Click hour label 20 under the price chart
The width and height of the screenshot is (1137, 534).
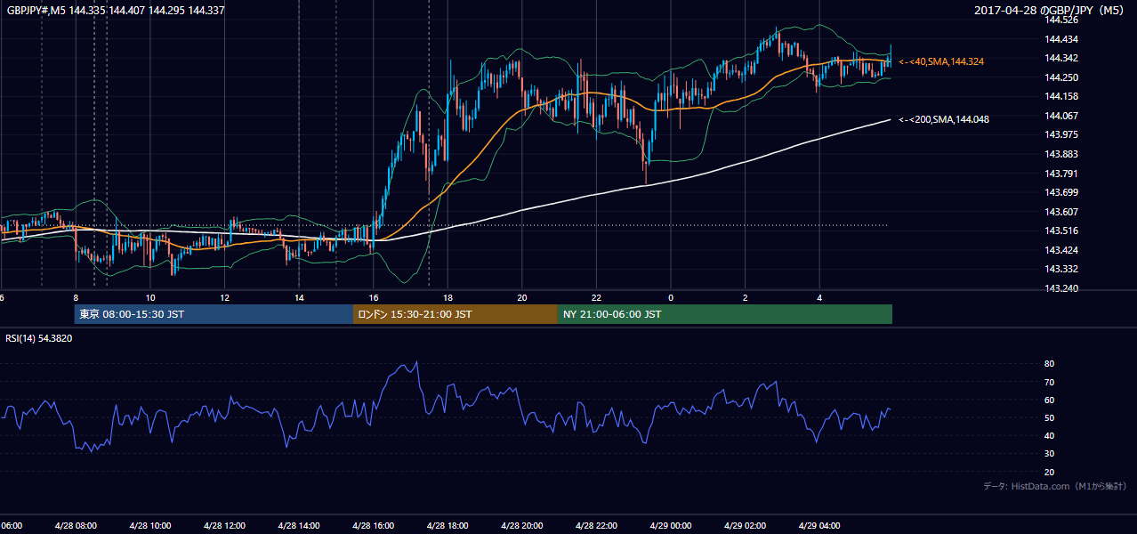coord(521,297)
